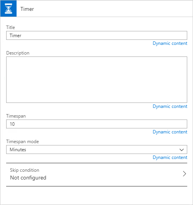Image resolution: width=193 pixels, height=205 pixels.
Task: Click the Timespan mode dropdown chevron arrow
Action: tap(181, 150)
